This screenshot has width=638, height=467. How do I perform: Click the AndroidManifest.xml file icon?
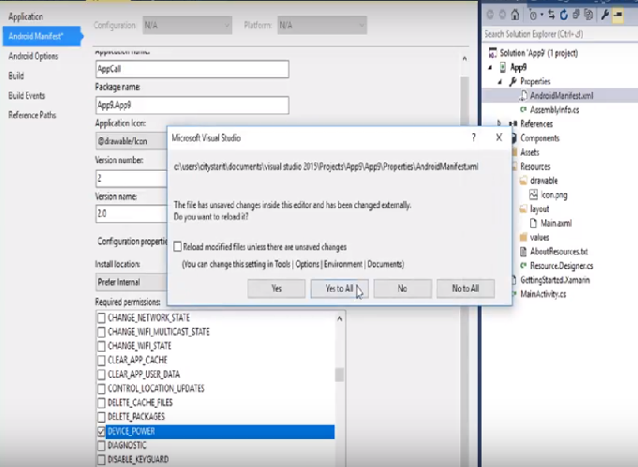pyautogui.click(x=524, y=96)
